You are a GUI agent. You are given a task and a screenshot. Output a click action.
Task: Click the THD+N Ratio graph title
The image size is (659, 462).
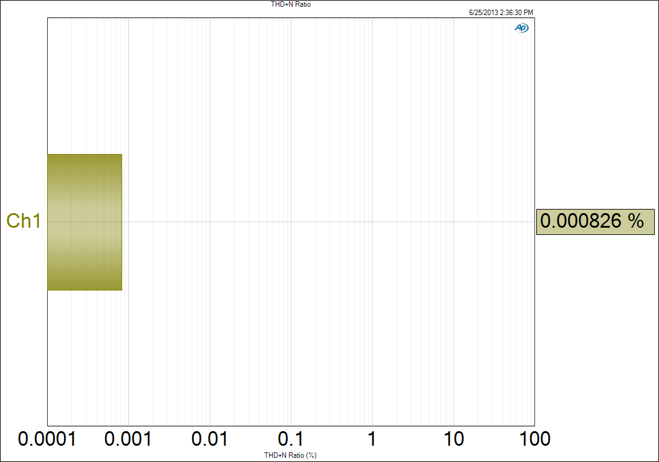click(x=291, y=4)
